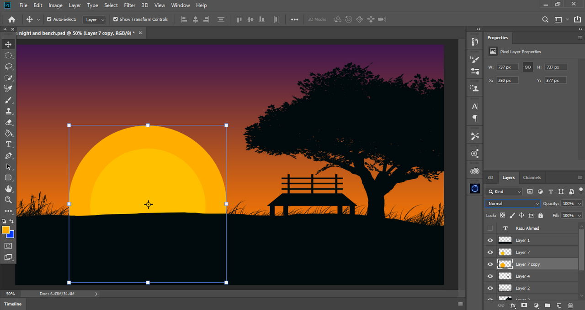Switch to the 3D panel tab
The image size is (585, 310).
pyautogui.click(x=490, y=177)
